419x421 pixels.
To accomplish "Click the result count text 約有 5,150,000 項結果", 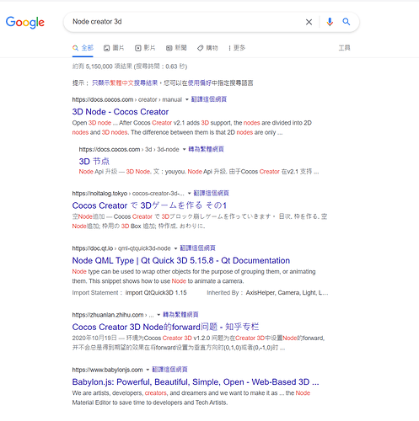I will point(102,67).
